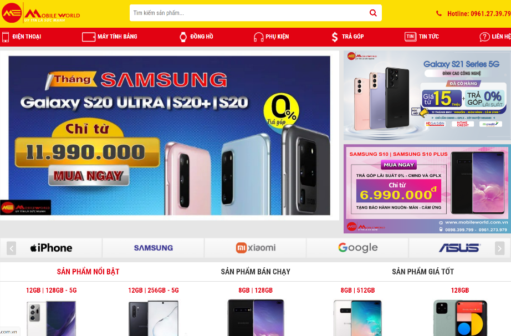
Task: Click the hotline telephone handset icon
Action: (x=439, y=13)
